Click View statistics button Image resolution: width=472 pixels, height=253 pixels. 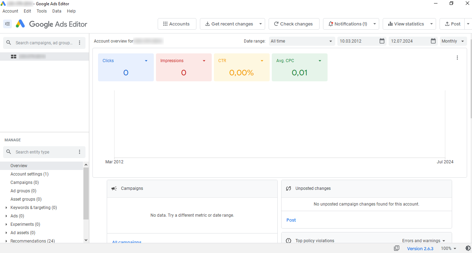[x=405, y=24]
